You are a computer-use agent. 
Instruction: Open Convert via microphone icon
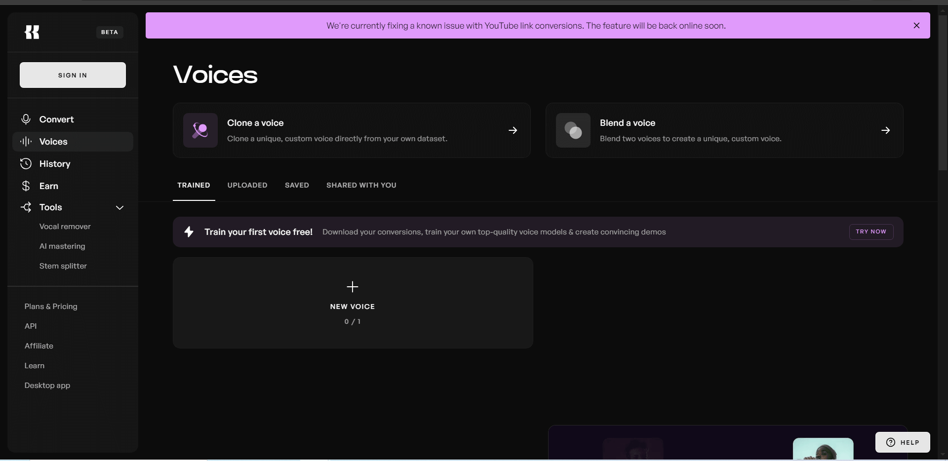[26, 119]
